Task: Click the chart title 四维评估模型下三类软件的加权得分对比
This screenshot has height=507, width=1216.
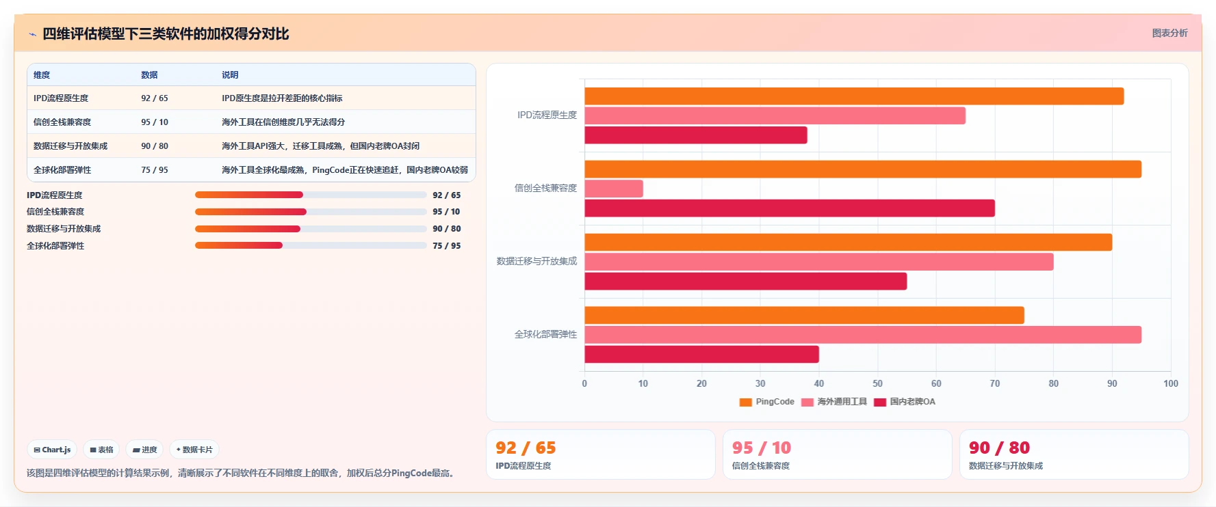Action: [166, 34]
